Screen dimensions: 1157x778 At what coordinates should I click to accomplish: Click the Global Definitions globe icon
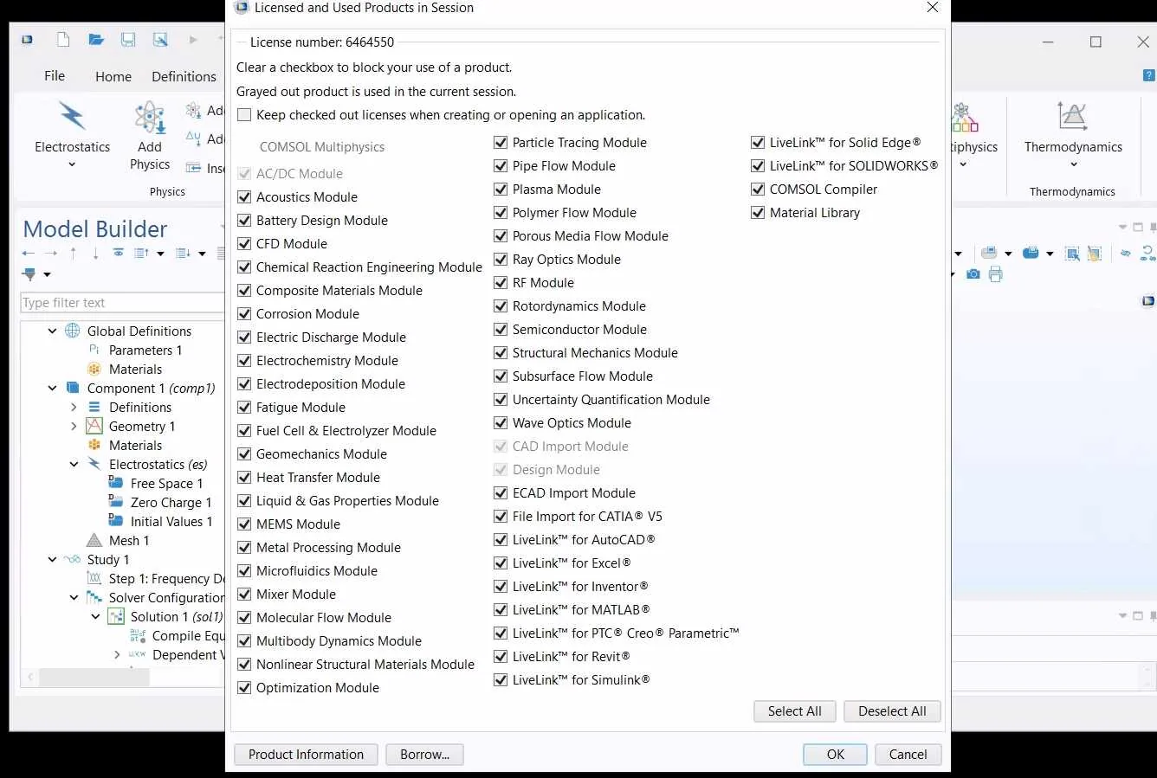pyautogui.click(x=73, y=331)
